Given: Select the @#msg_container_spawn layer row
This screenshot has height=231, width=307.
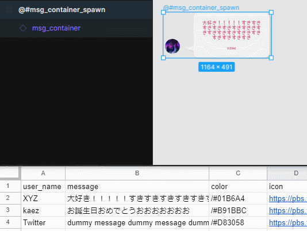Looking at the screenshot, I should click(76, 10).
